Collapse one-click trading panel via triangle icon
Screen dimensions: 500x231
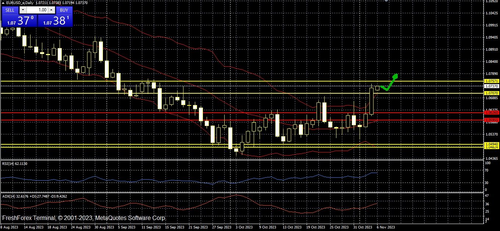coord(3,3)
